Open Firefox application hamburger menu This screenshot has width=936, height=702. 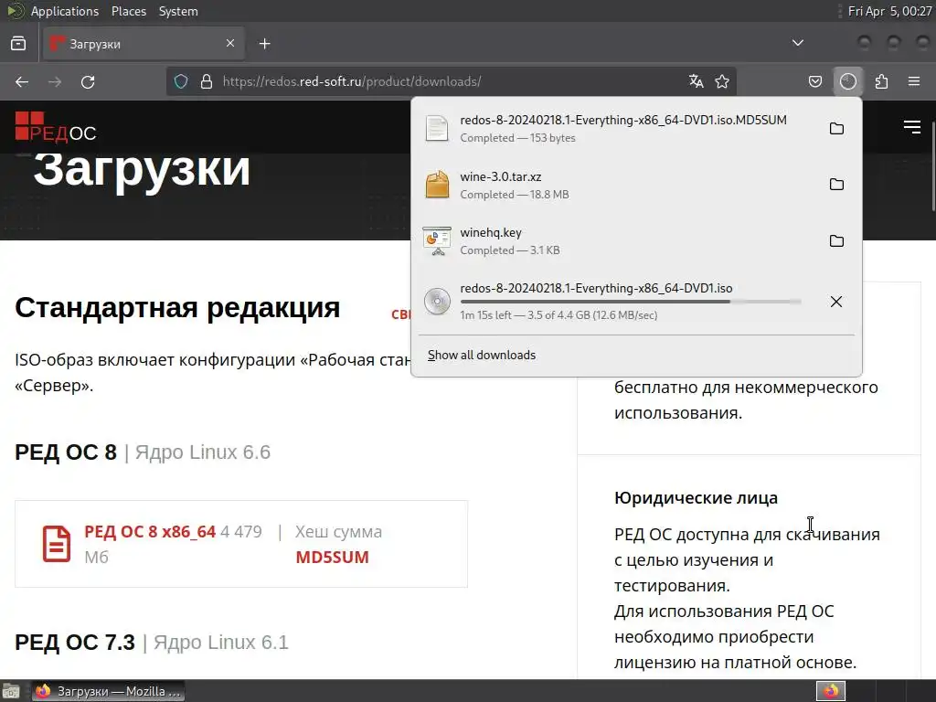pos(914,81)
